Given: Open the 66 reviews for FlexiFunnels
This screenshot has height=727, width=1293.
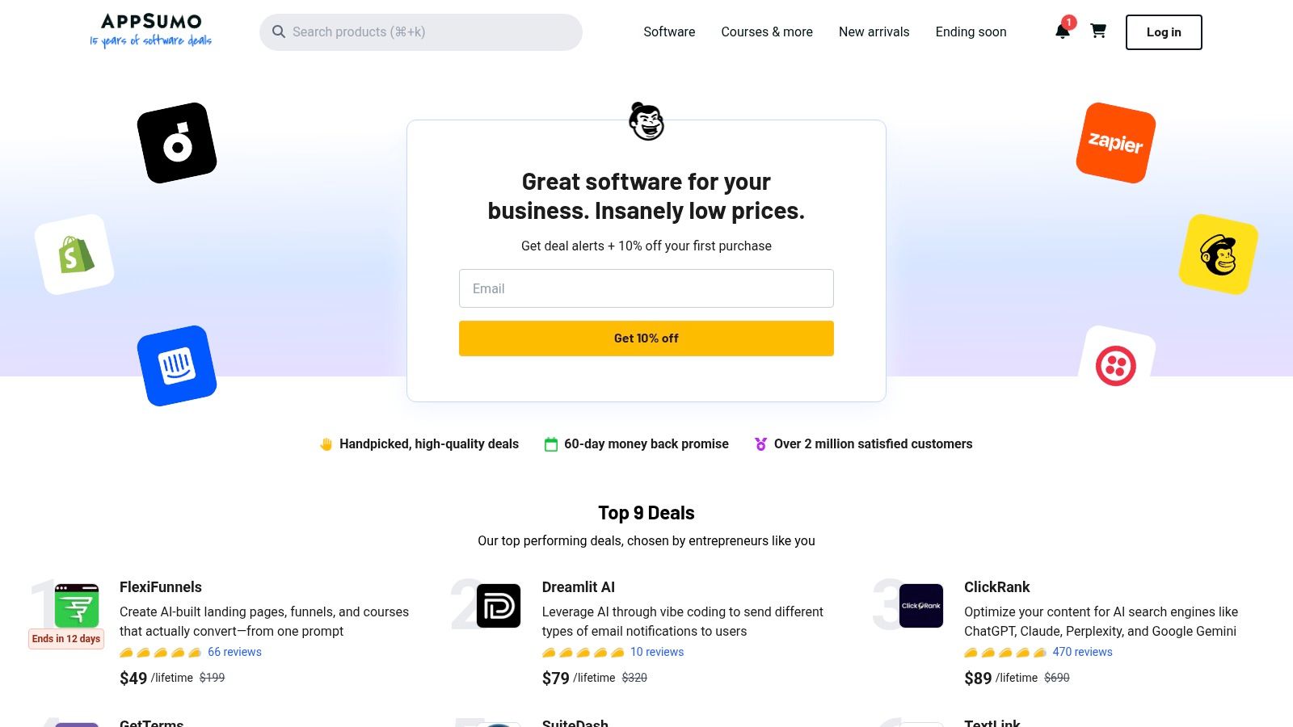Looking at the screenshot, I should click(234, 652).
